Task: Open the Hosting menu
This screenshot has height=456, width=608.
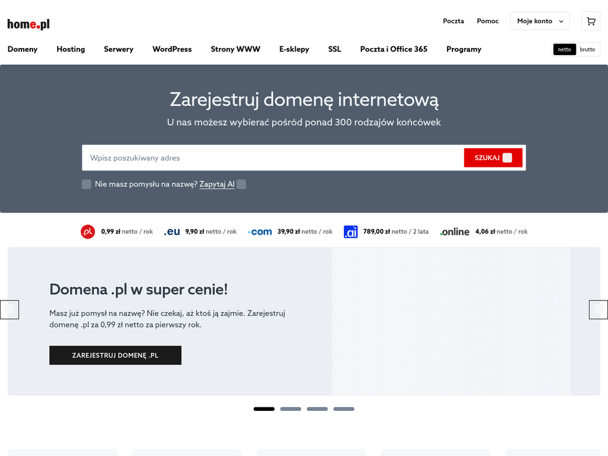Action: pos(71,49)
